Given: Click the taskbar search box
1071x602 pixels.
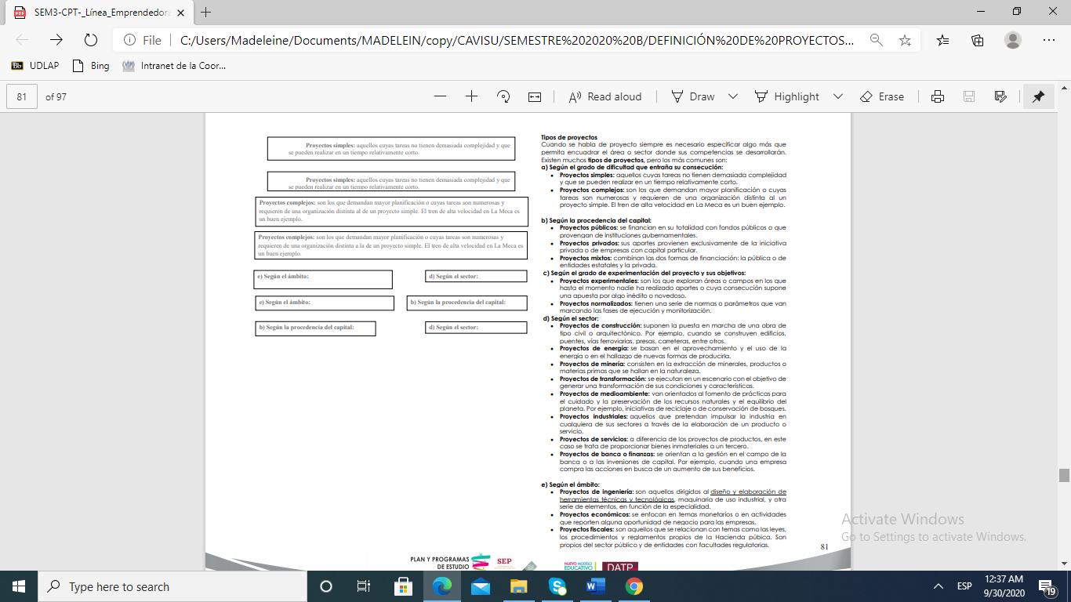Looking at the screenshot, I should coord(171,586).
